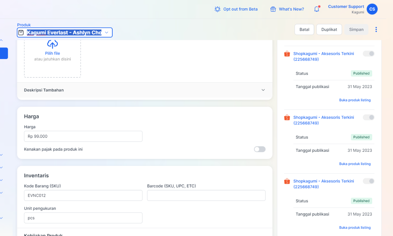Open the topmost Shopkagumi - Aksesoris Terkini title link
The height and width of the screenshot is (236, 393).
324,56
